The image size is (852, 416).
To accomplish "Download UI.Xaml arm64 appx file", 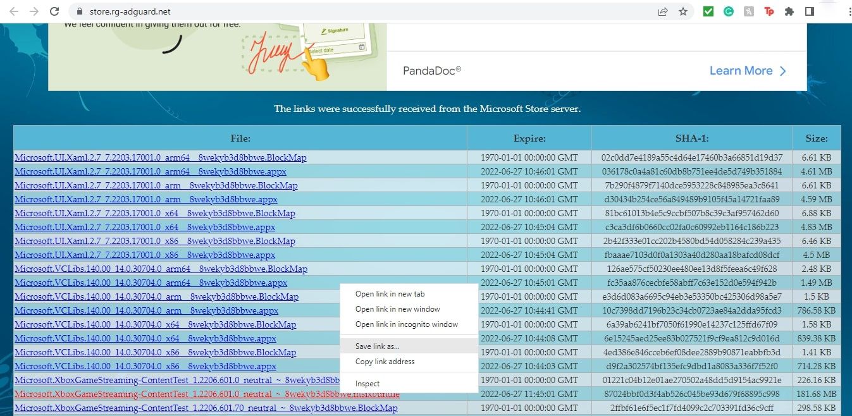I will coord(151,171).
